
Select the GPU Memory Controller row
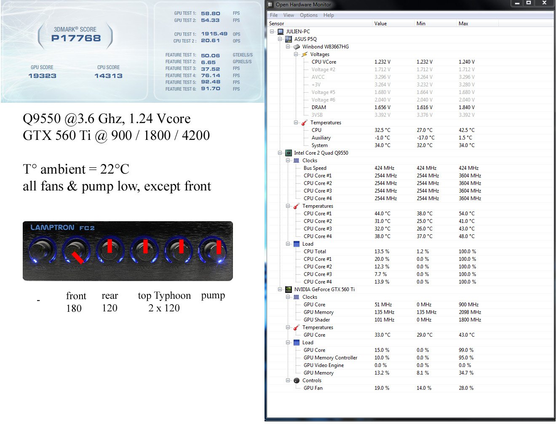411,358
